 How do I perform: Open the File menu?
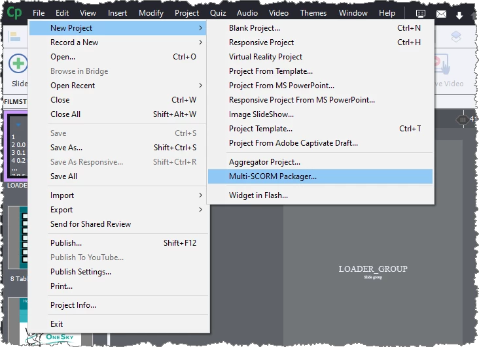(39, 13)
